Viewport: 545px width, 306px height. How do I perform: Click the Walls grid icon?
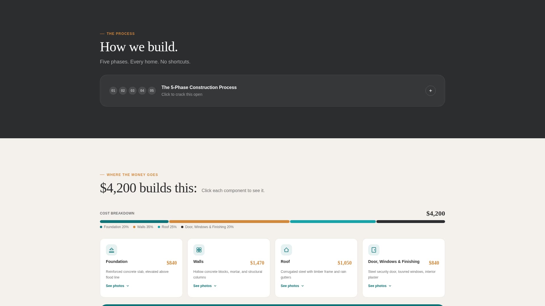click(199, 250)
